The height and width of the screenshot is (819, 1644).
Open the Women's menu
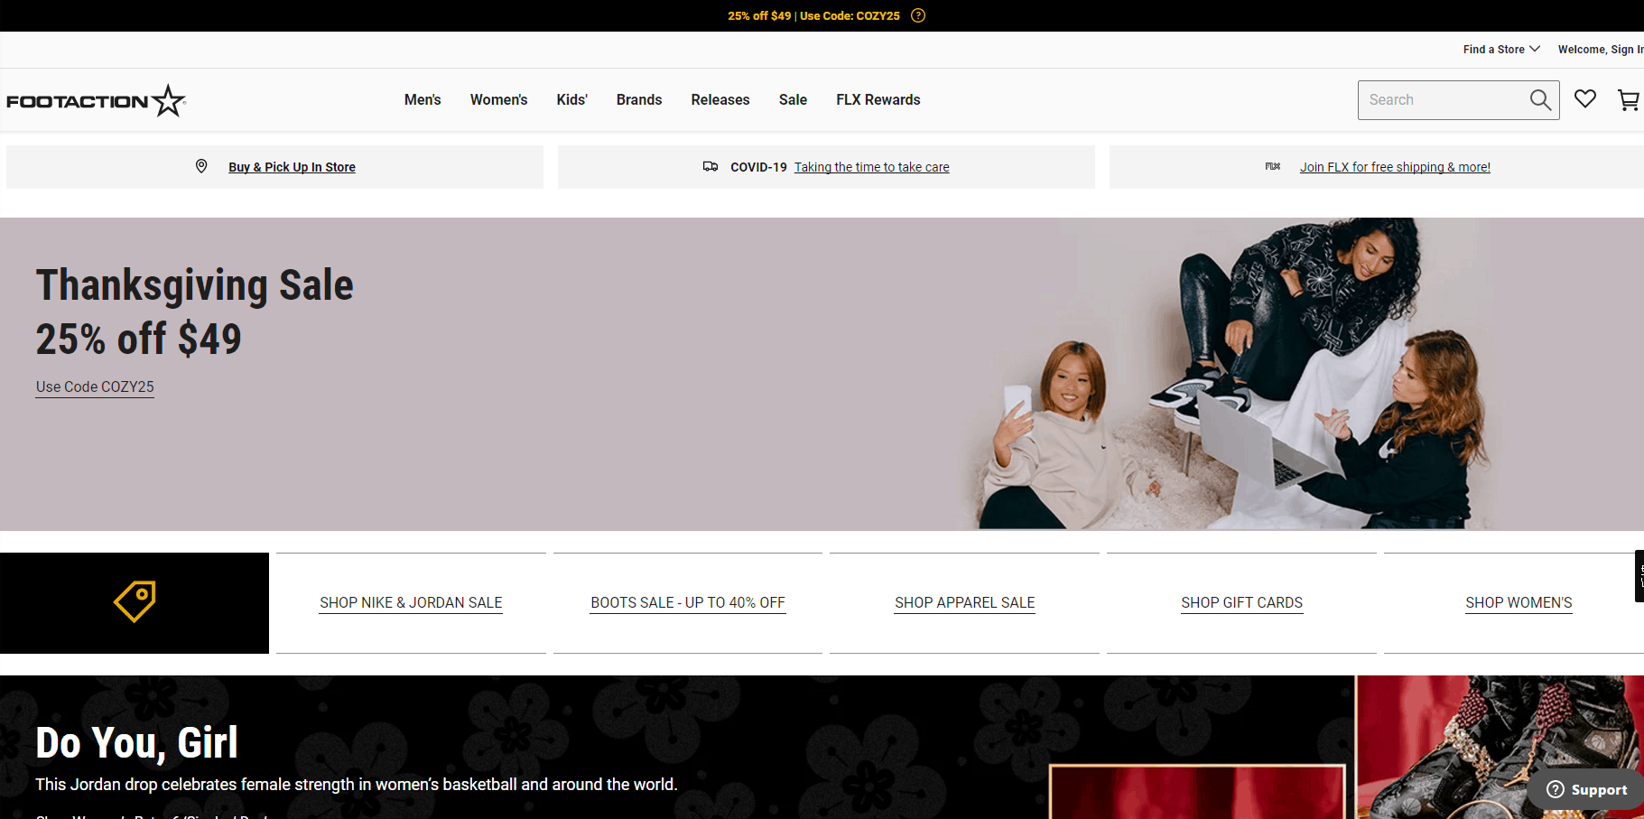tap(498, 100)
